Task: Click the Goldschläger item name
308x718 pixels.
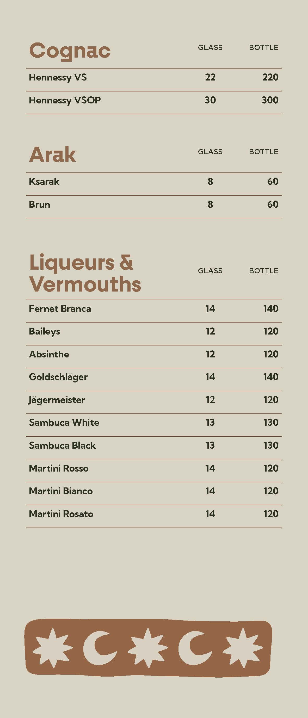Action: coord(58,377)
